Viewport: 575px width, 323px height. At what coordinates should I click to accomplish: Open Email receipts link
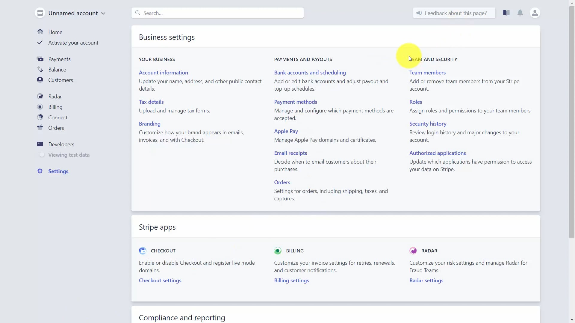(x=290, y=153)
